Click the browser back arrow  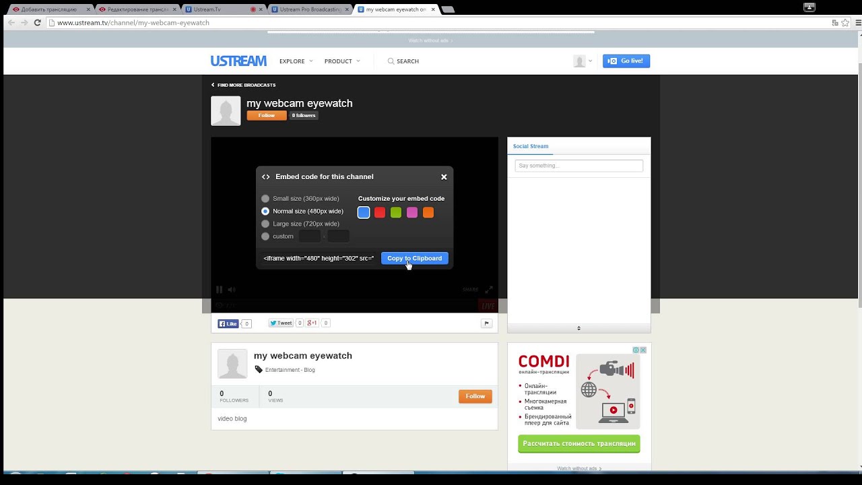point(11,23)
